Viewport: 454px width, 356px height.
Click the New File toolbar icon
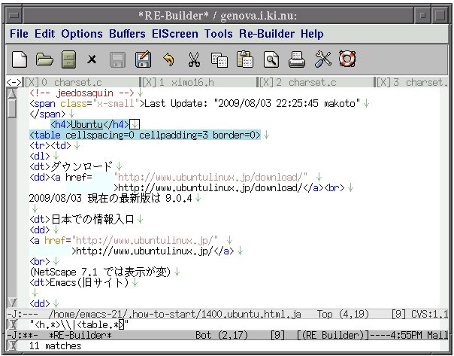(x=20, y=59)
